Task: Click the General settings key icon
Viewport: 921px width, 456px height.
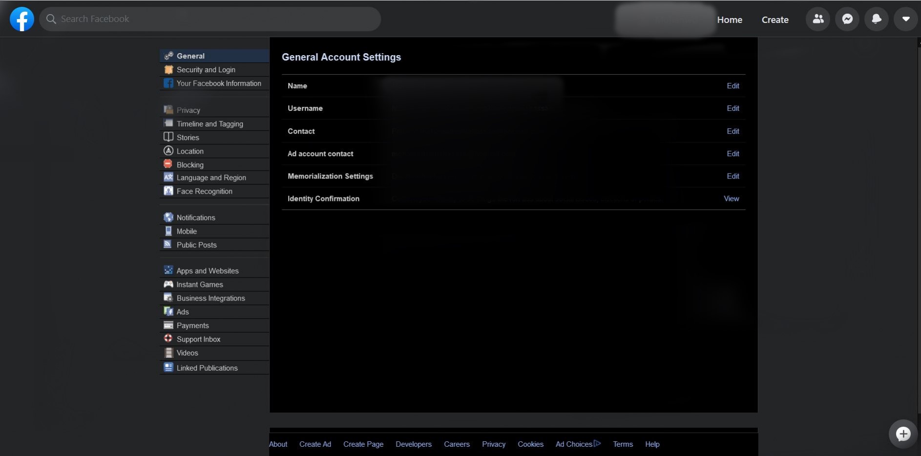Action: tap(168, 56)
